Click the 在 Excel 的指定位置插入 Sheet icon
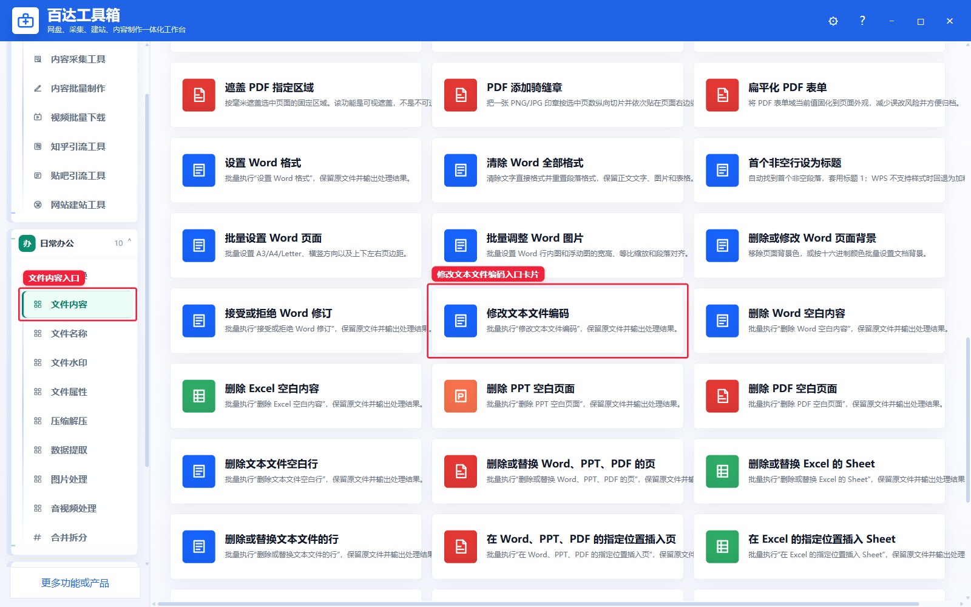This screenshot has width=971, height=607. click(722, 547)
